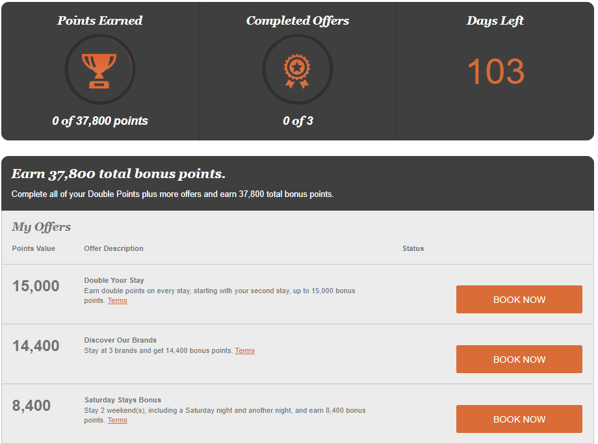Click the 8,400 points value
The image size is (598, 444).
coord(31,406)
